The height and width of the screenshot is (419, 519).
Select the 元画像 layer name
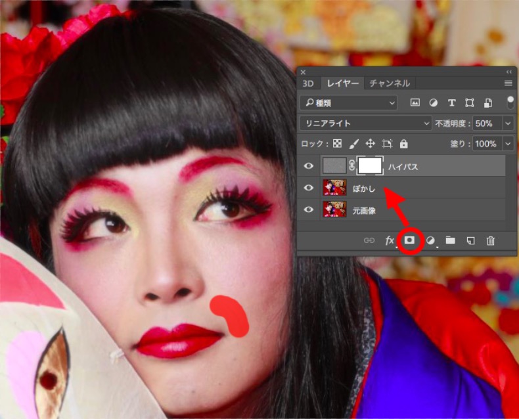[364, 211]
